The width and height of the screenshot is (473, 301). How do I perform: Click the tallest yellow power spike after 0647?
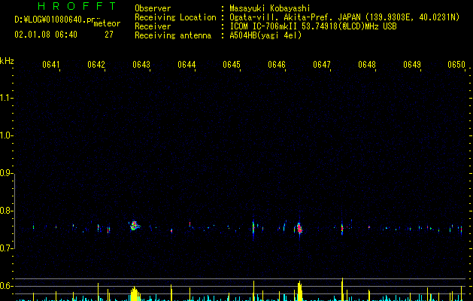tap(342, 289)
